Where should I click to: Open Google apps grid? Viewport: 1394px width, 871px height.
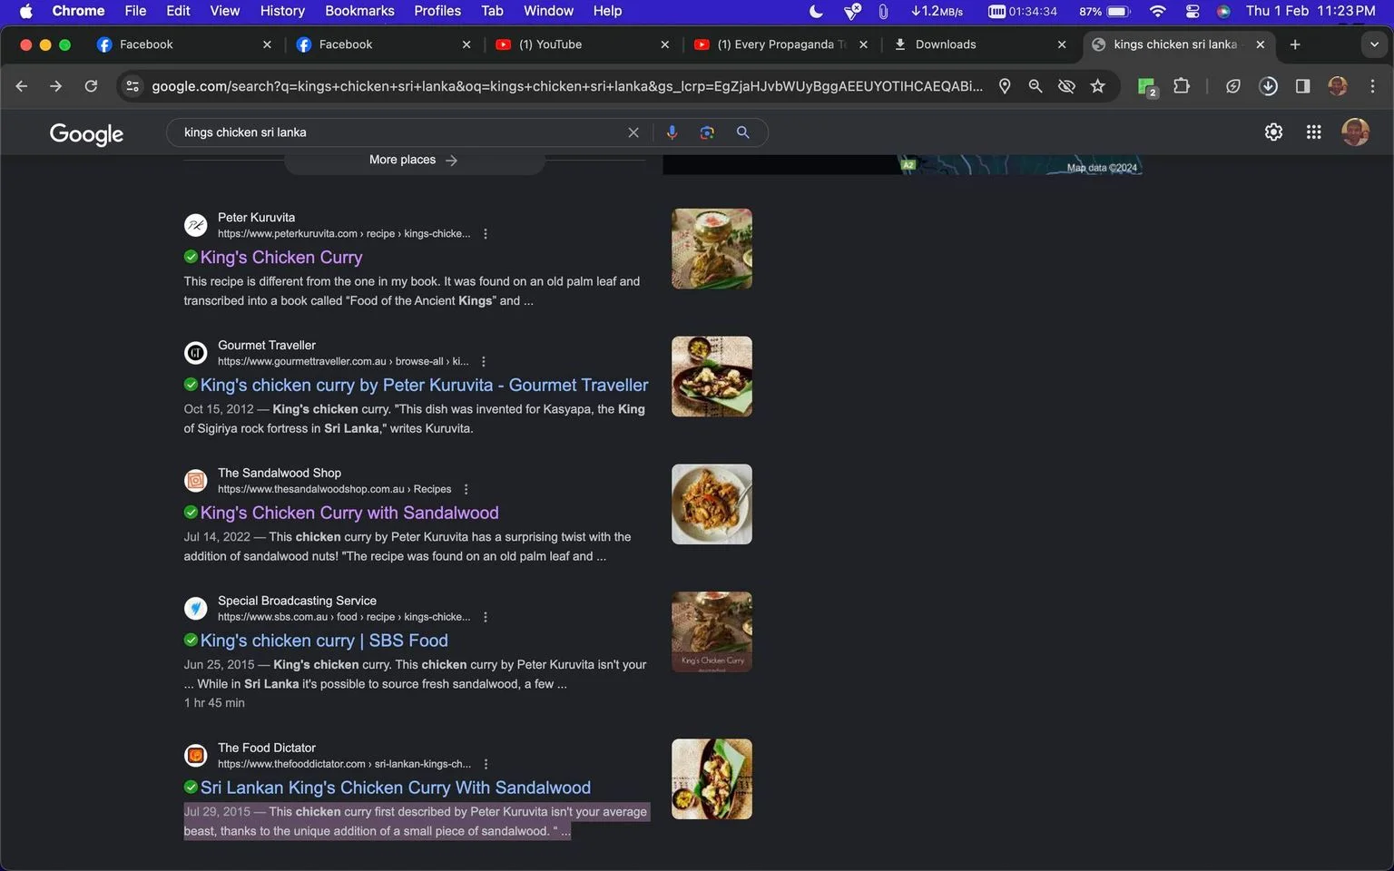tap(1313, 132)
